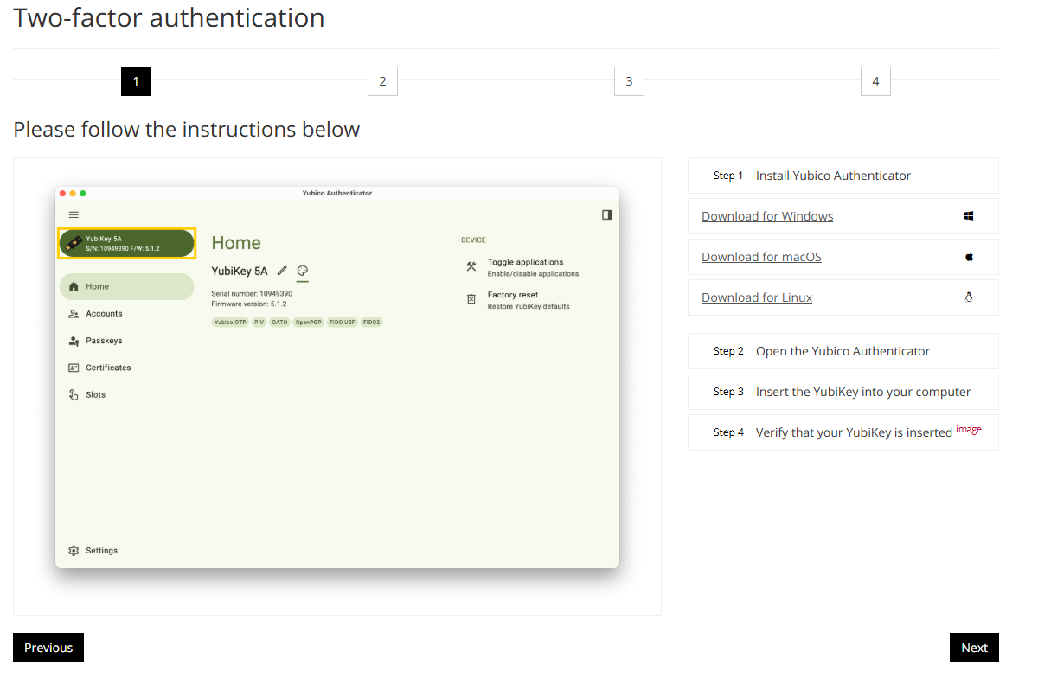Open the Download for Windows link
Screen dimensions: 1038x678
pyautogui.click(x=767, y=216)
